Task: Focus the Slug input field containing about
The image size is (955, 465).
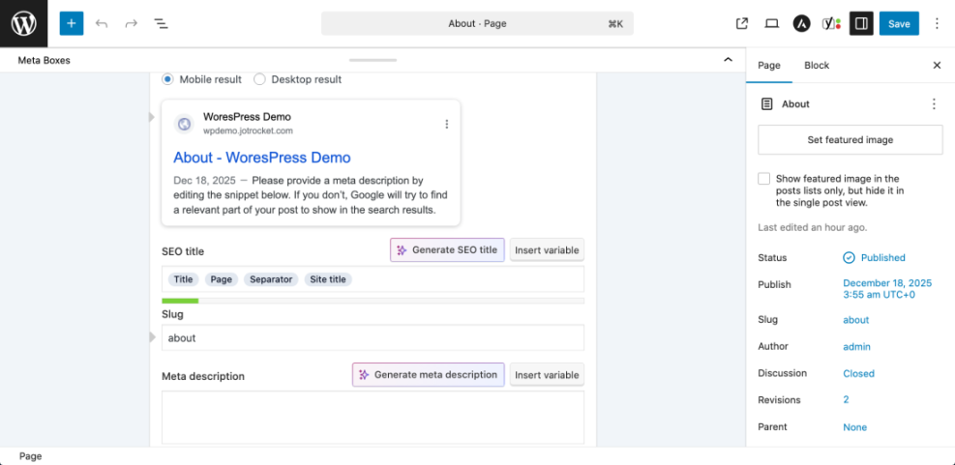Action: (x=373, y=337)
